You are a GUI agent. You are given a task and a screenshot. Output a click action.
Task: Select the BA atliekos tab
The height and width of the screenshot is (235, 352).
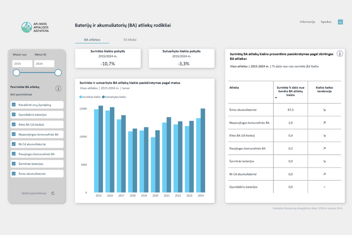[92, 40]
